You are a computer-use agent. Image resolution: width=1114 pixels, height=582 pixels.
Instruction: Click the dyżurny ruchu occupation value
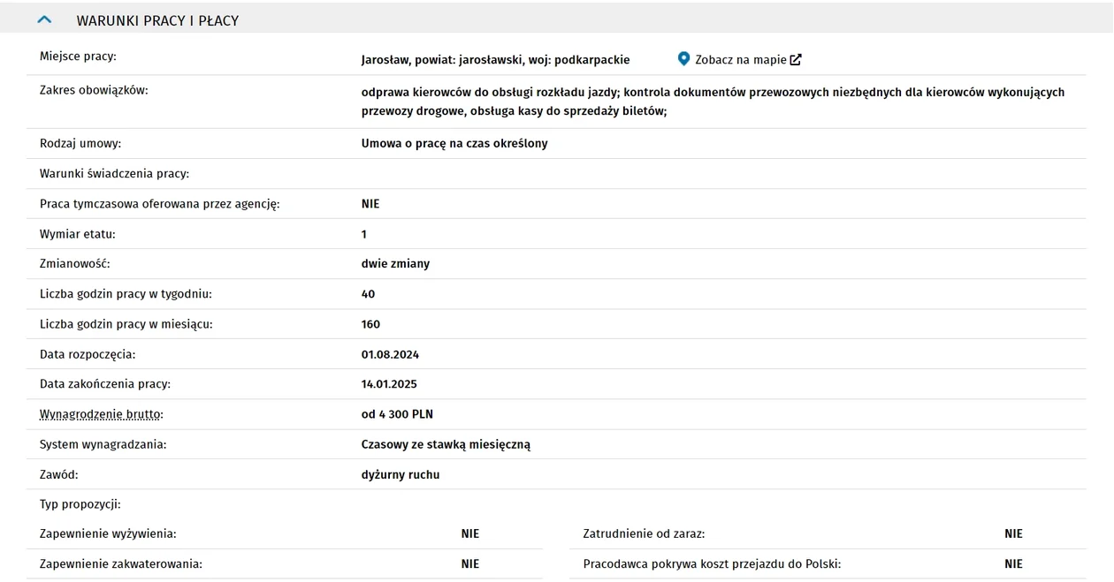(401, 474)
